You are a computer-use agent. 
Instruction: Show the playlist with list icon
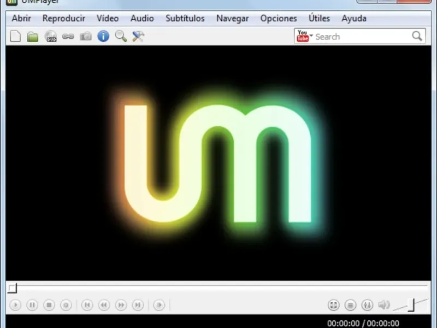pyautogui.click(x=350, y=305)
